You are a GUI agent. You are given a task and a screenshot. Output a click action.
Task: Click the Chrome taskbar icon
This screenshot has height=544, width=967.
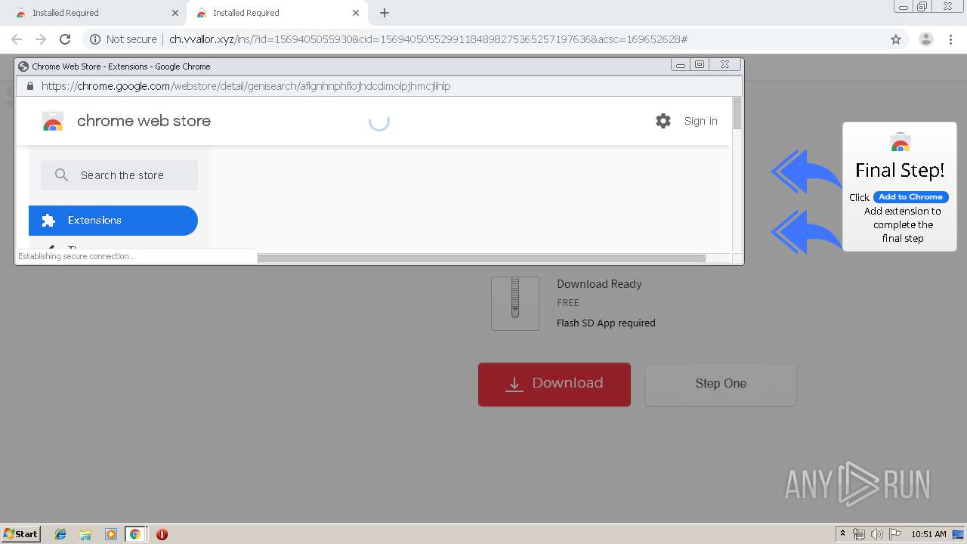click(135, 534)
